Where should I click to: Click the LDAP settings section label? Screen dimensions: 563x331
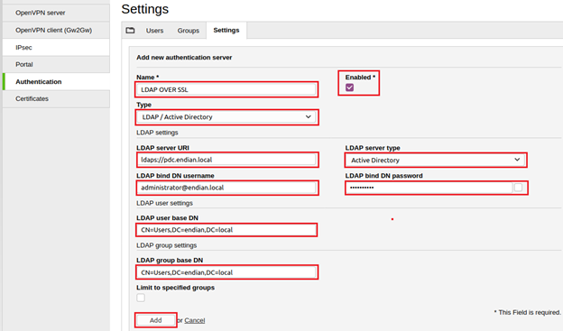157,133
